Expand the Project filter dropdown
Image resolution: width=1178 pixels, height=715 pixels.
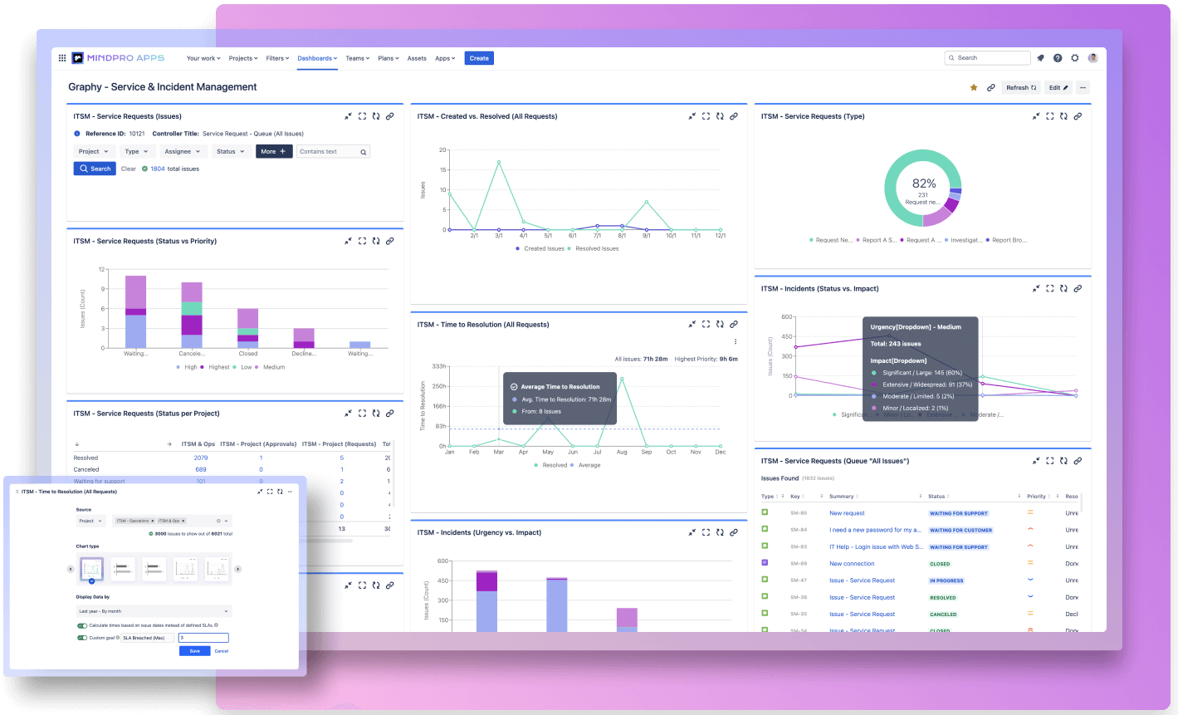[x=94, y=152]
